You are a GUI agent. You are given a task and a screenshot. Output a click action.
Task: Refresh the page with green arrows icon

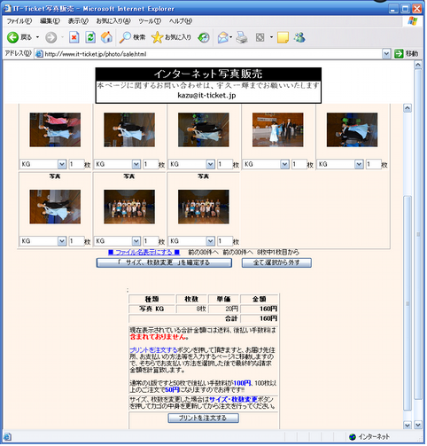click(90, 37)
